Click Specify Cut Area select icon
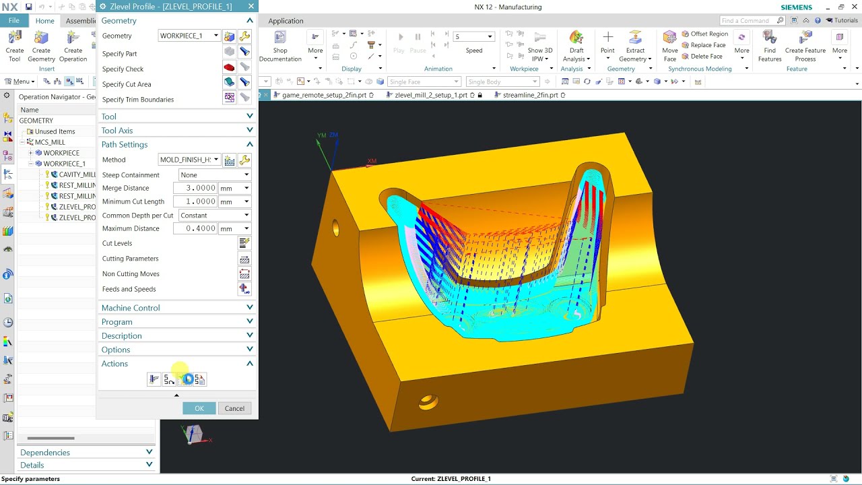This screenshot has height=485, width=862. [x=229, y=82]
